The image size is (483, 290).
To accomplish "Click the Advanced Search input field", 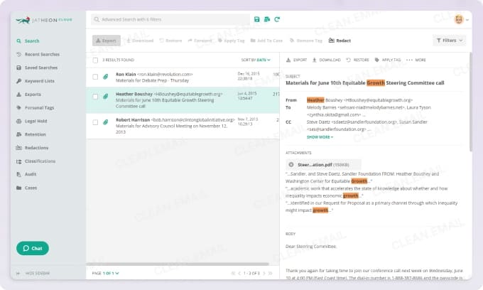I will 170,19.
